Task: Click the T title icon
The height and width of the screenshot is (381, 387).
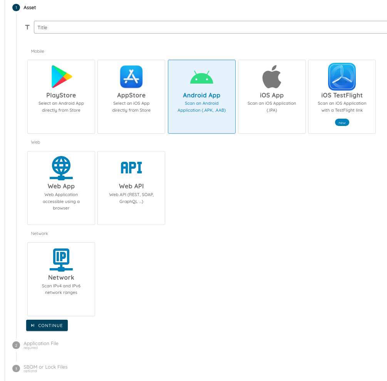Action: point(27,27)
